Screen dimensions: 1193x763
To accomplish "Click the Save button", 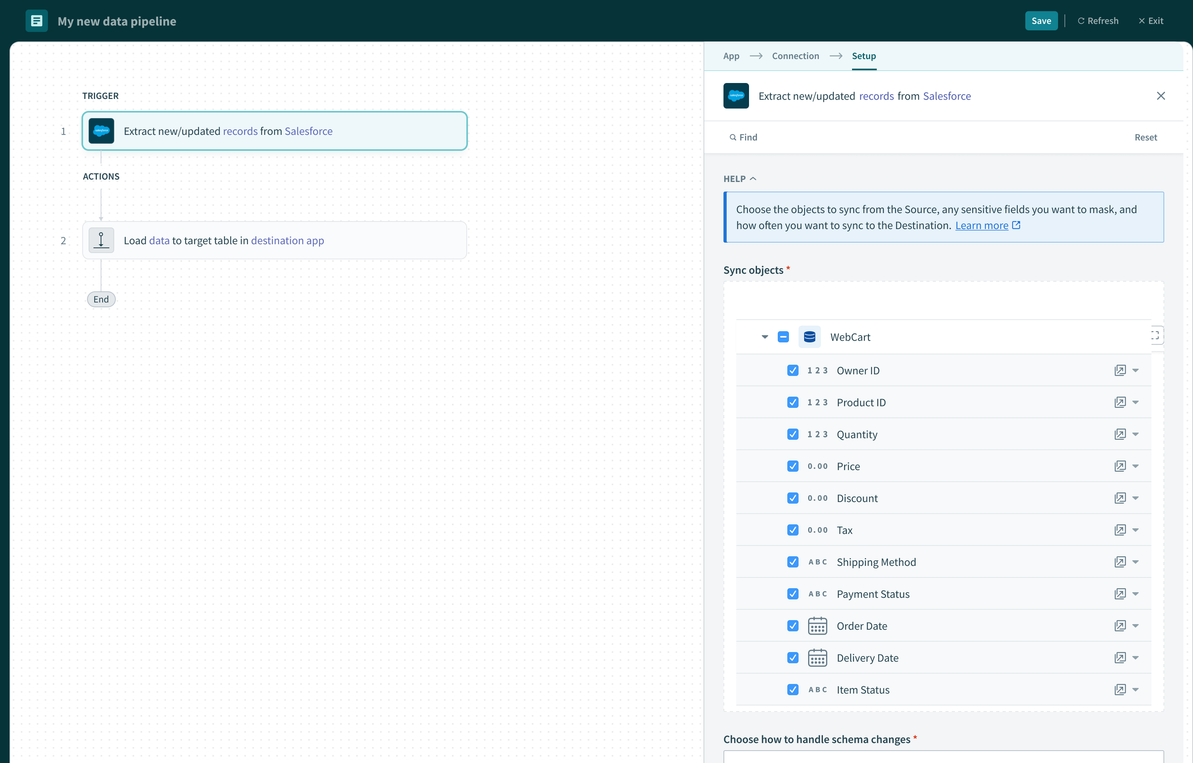I will [1041, 21].
